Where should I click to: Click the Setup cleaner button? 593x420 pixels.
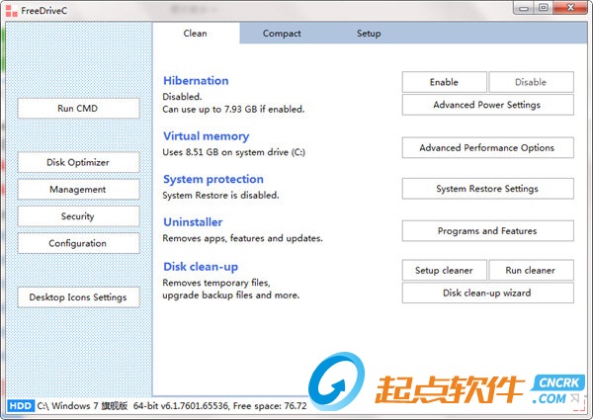(445, 271)
